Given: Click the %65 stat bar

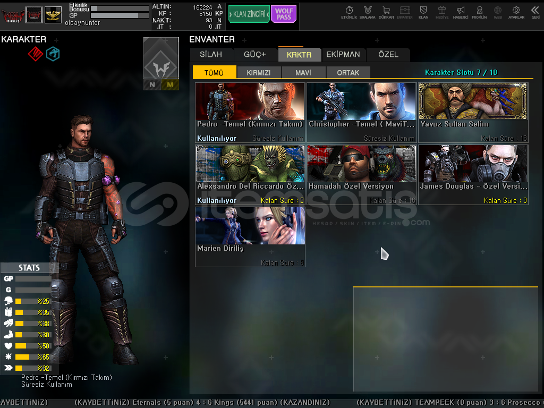Looking at the screenshot, I should 33,356.
